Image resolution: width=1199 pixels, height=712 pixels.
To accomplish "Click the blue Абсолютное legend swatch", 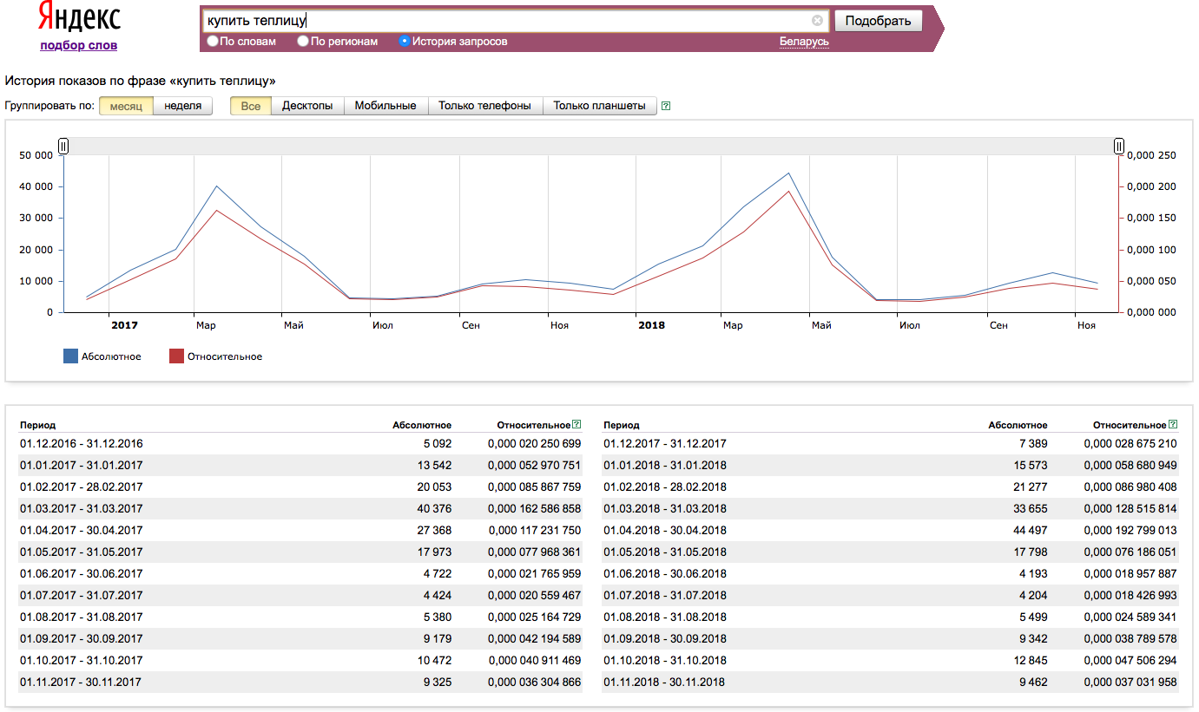I will point(71,356).
